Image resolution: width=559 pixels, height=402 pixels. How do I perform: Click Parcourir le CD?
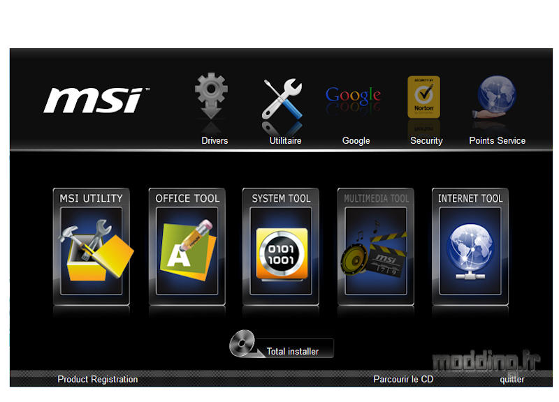pyautogui.click(x=403, y=379)
